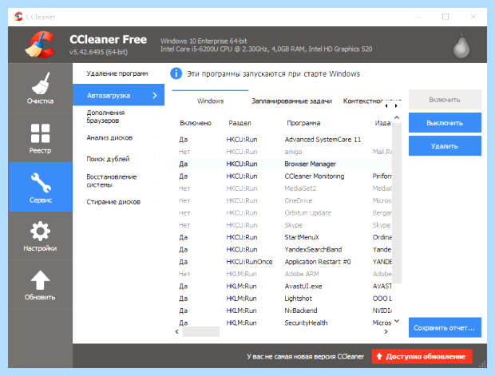Open the Очистка broom section

40,88
